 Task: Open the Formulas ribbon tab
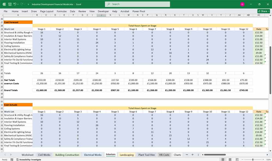62,11
